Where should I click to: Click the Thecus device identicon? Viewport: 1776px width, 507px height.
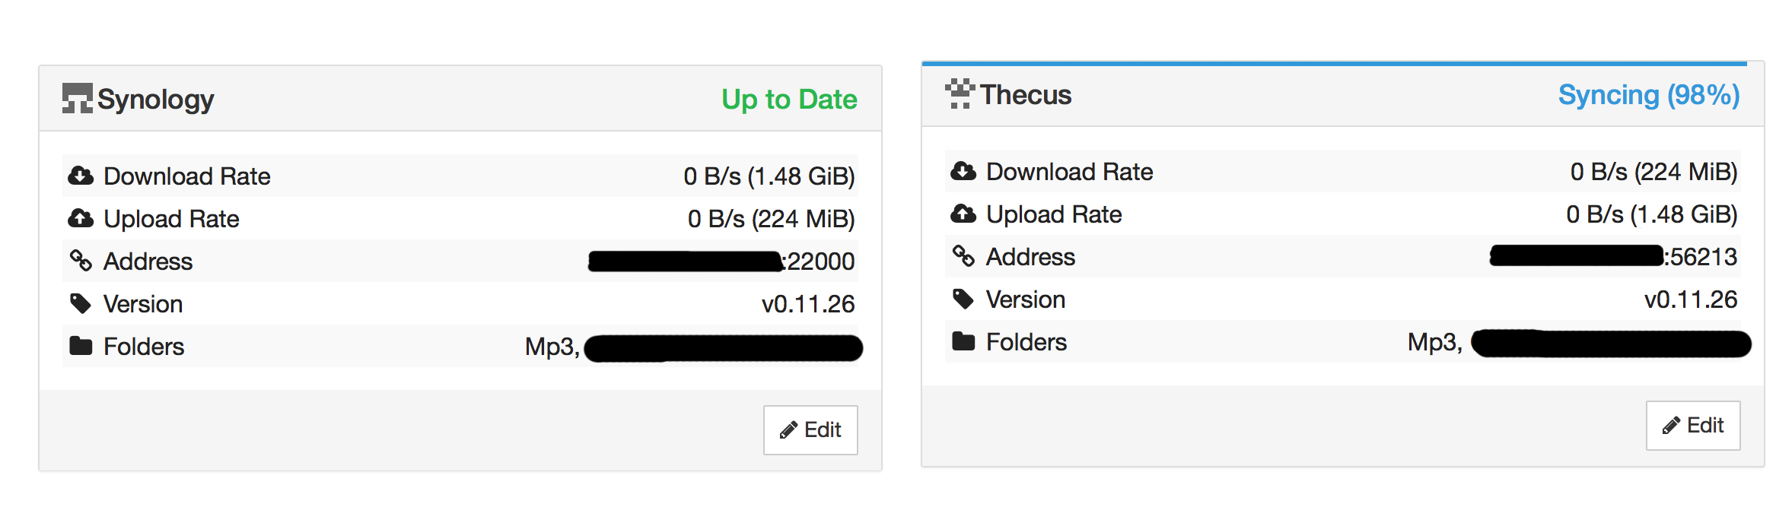[x=960, y=94]
